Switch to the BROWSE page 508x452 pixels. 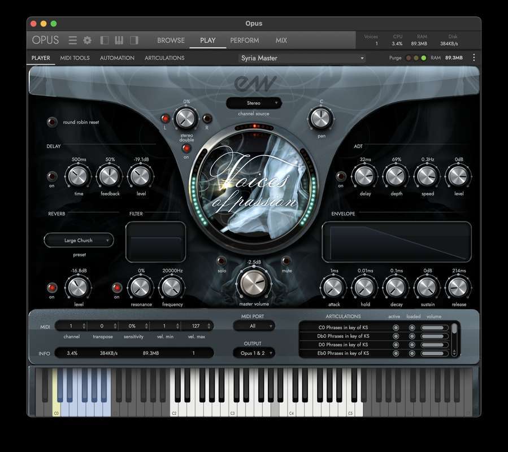pos(171,40)
